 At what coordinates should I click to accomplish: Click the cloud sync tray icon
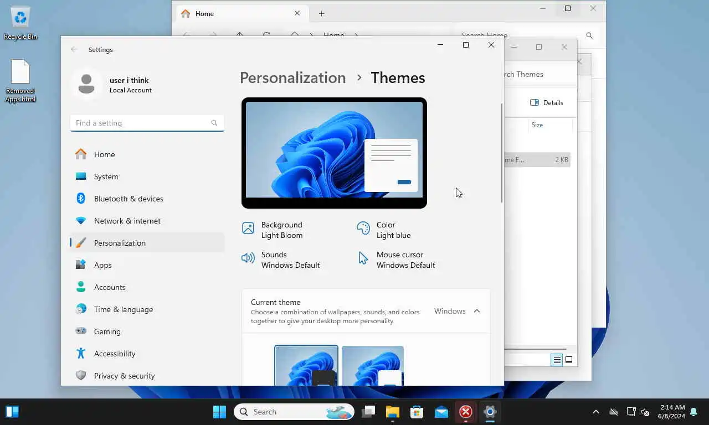coord(614,412)
